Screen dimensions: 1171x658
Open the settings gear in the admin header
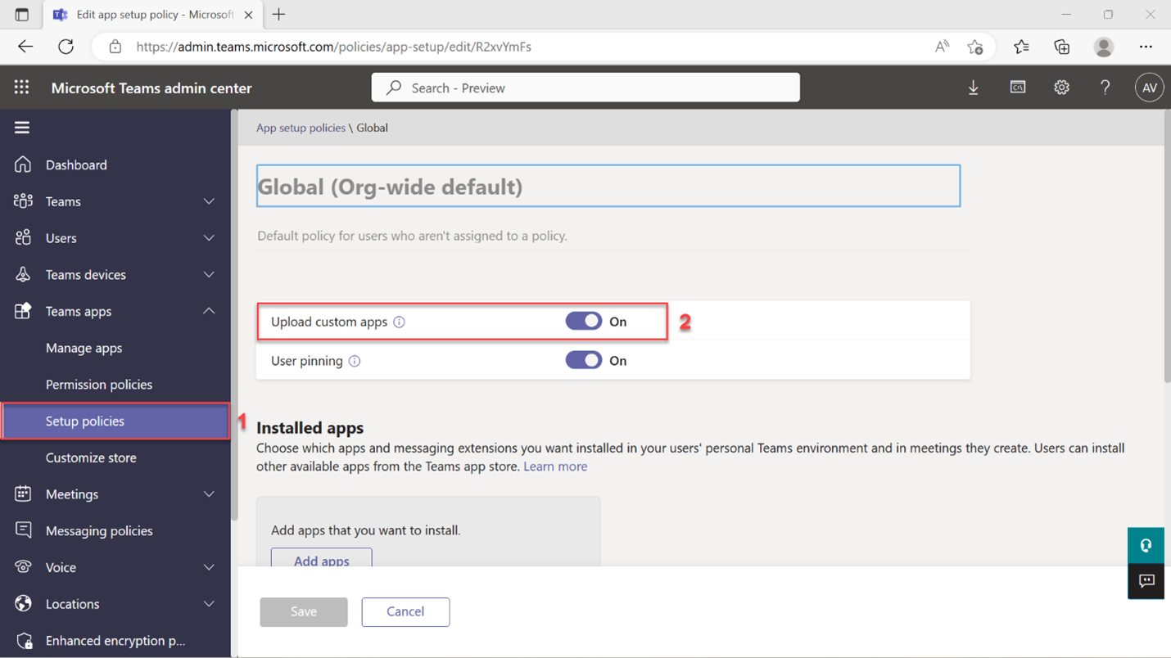pos(1061,87)
